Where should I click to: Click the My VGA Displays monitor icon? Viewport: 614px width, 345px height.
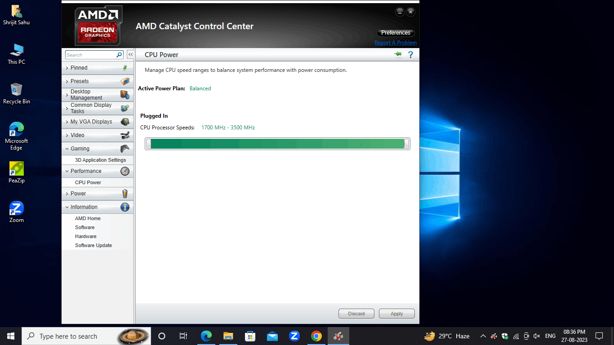click(x=125, y=122)
